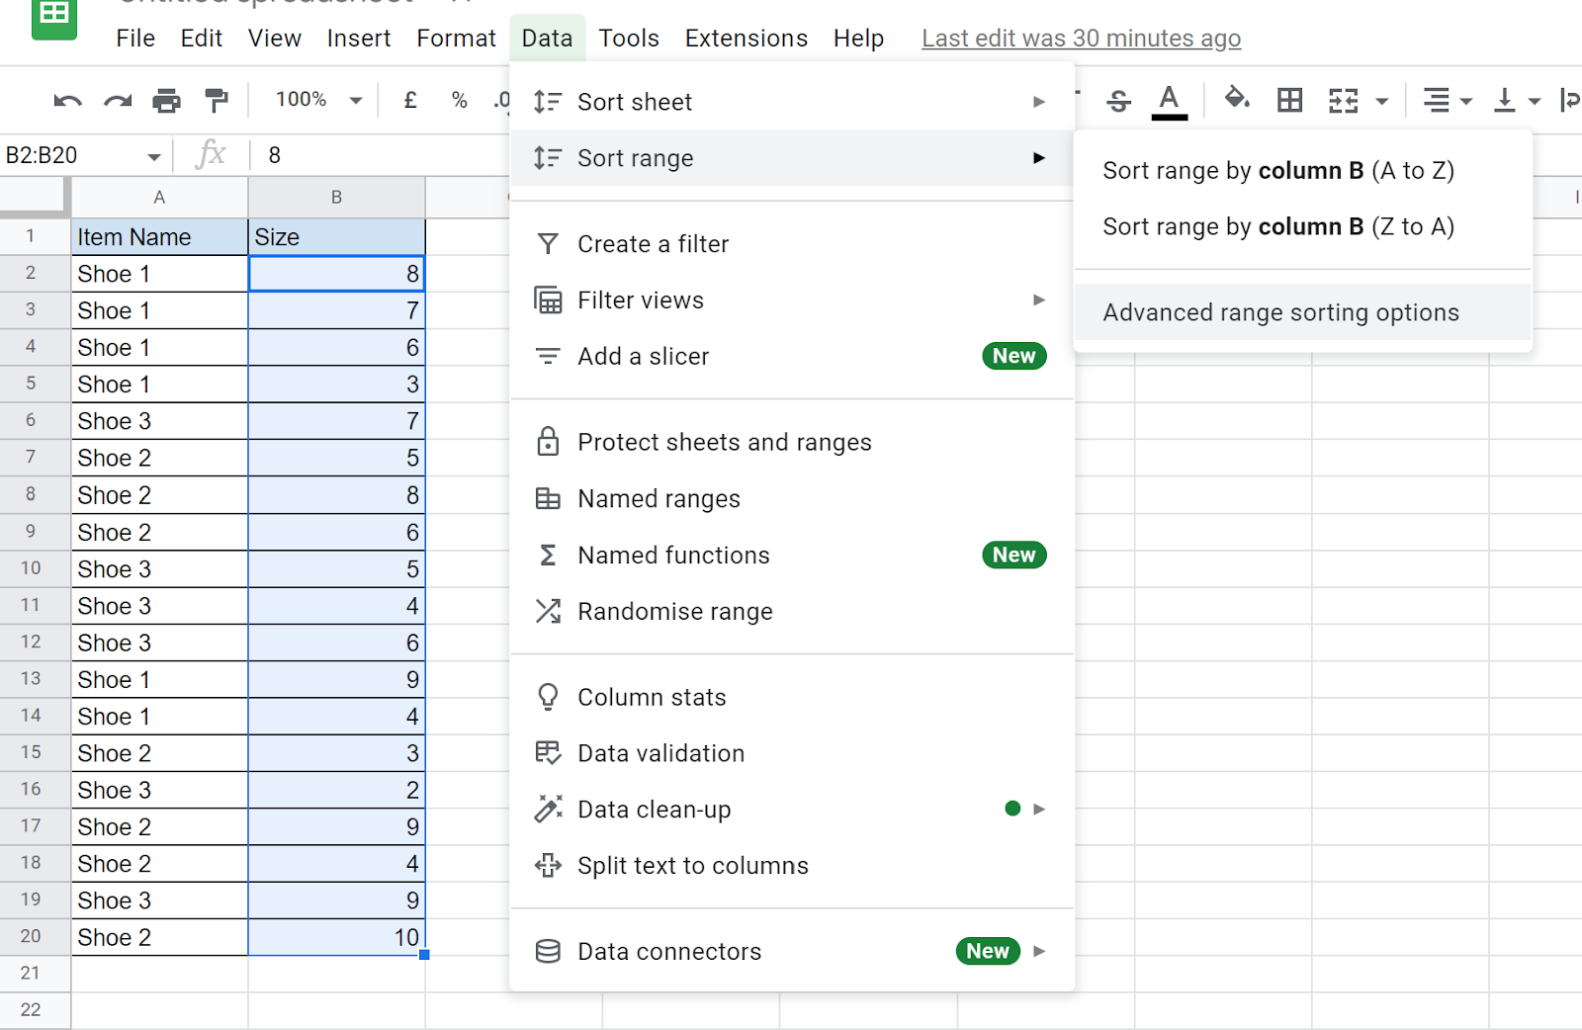
Task: Click the Undo icon
Action: click(65, 99)
